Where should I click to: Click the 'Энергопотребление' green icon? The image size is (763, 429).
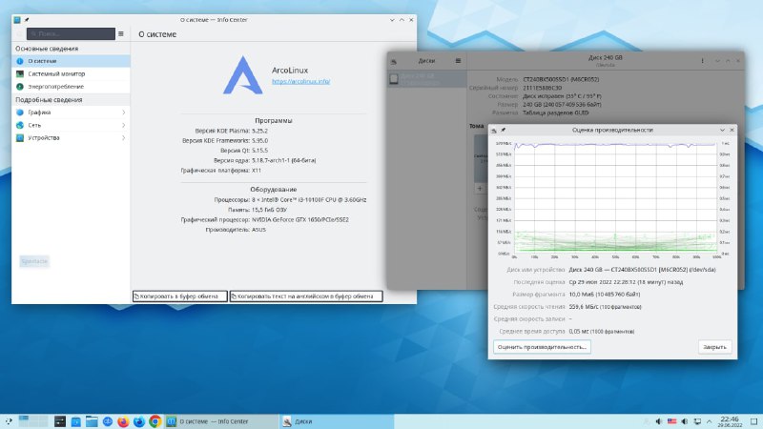click(x=20, y=87)
